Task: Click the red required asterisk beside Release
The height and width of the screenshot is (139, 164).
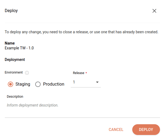Action: pos(86,73)
